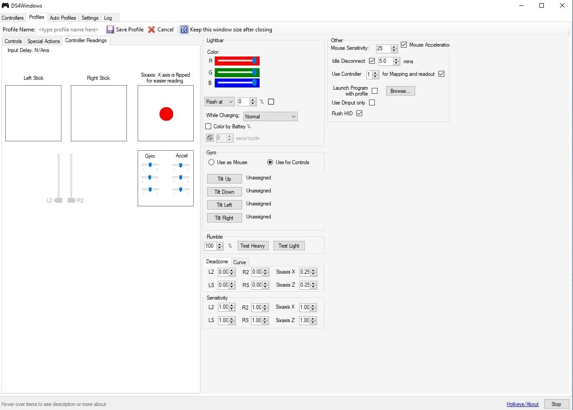Viewport: 573px width, 410px height.
Task: Enable the Use Dinput only checkbox
Action: pos(372,103)
